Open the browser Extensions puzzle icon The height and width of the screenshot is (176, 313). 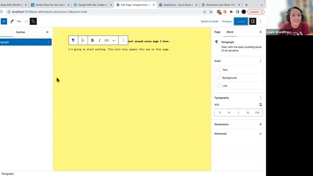coord(231,12)
